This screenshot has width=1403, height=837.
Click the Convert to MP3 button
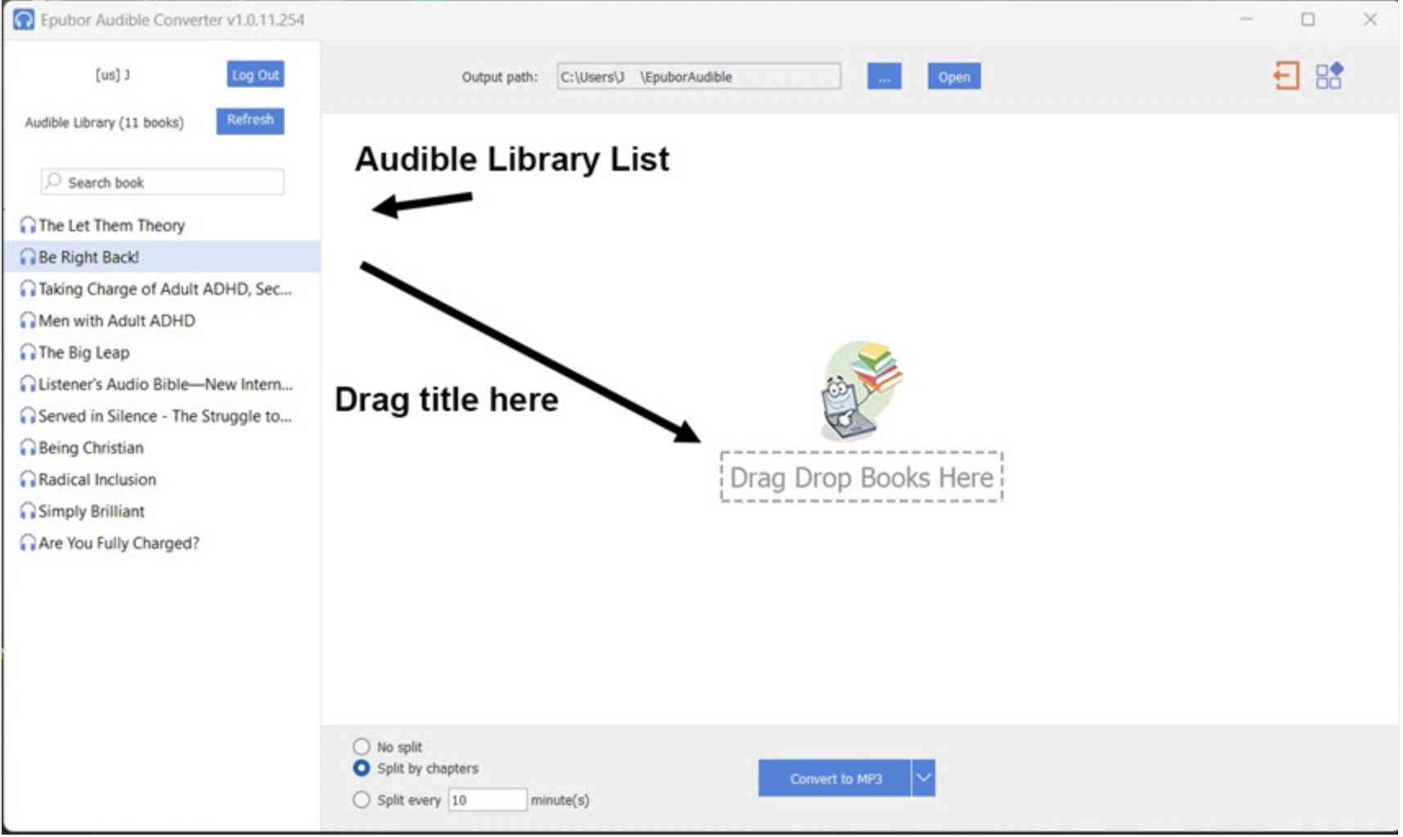pyautogui.click(x=835, y=778)
